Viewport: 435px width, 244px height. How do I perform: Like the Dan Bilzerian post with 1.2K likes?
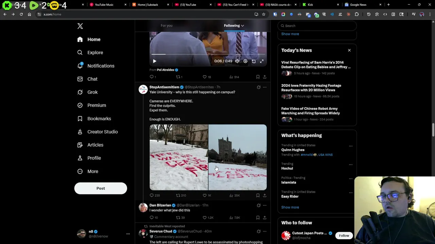pyautogui.click(x=208, y=218)
